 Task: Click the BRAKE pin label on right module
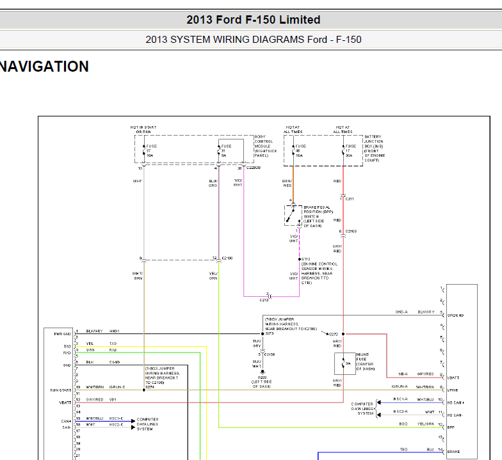pos(453,452)
